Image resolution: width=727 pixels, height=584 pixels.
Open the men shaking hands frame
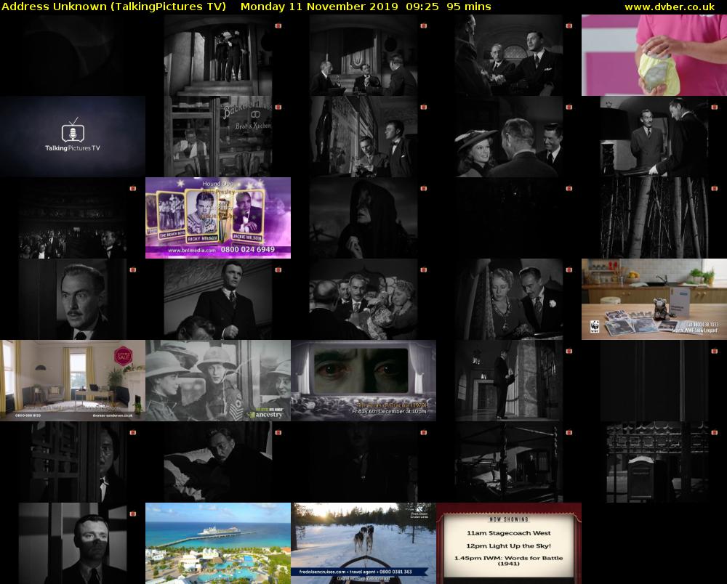click(509, 55)
